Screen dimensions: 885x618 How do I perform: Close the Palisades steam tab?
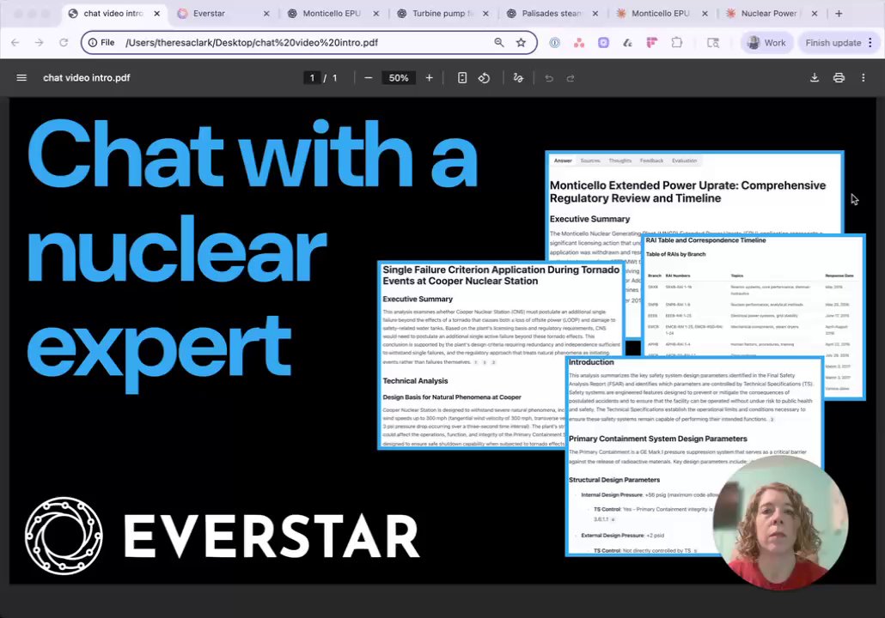(595, 14)
